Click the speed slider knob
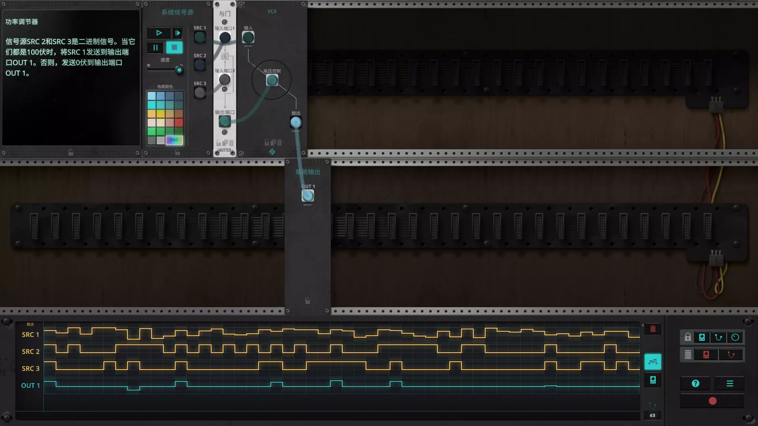 179,70
